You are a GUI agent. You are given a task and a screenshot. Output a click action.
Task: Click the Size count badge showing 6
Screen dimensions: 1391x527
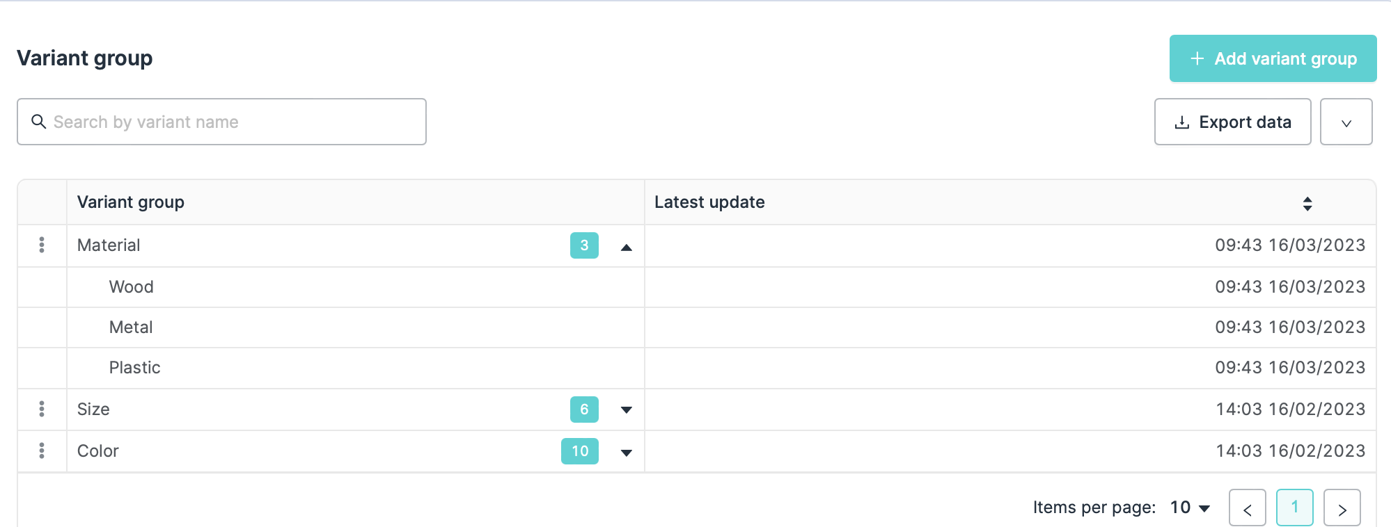coord(584,410)
